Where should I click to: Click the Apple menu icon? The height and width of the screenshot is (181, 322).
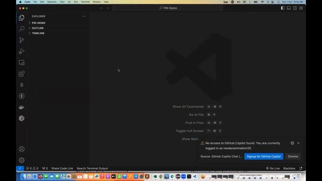tap(20, 2)
